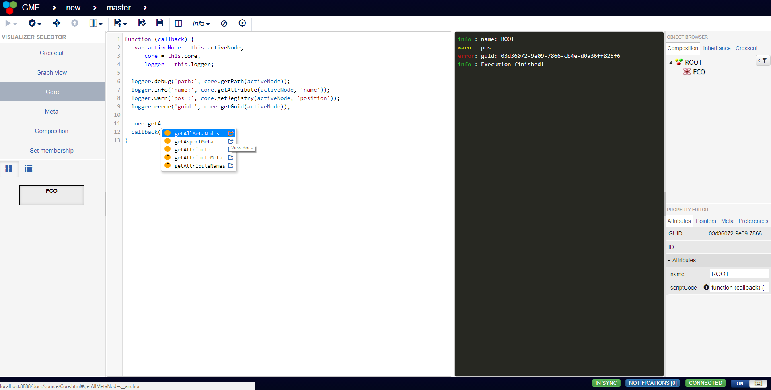The height and width of the screenshot is (390, 771).
Task: Click the clear console (circle-slash) icon
Action: (224, 23)
